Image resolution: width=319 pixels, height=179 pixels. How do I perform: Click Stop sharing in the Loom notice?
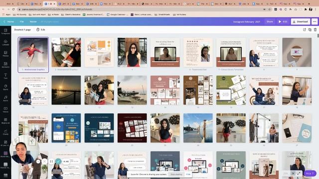tap(176, 174)
